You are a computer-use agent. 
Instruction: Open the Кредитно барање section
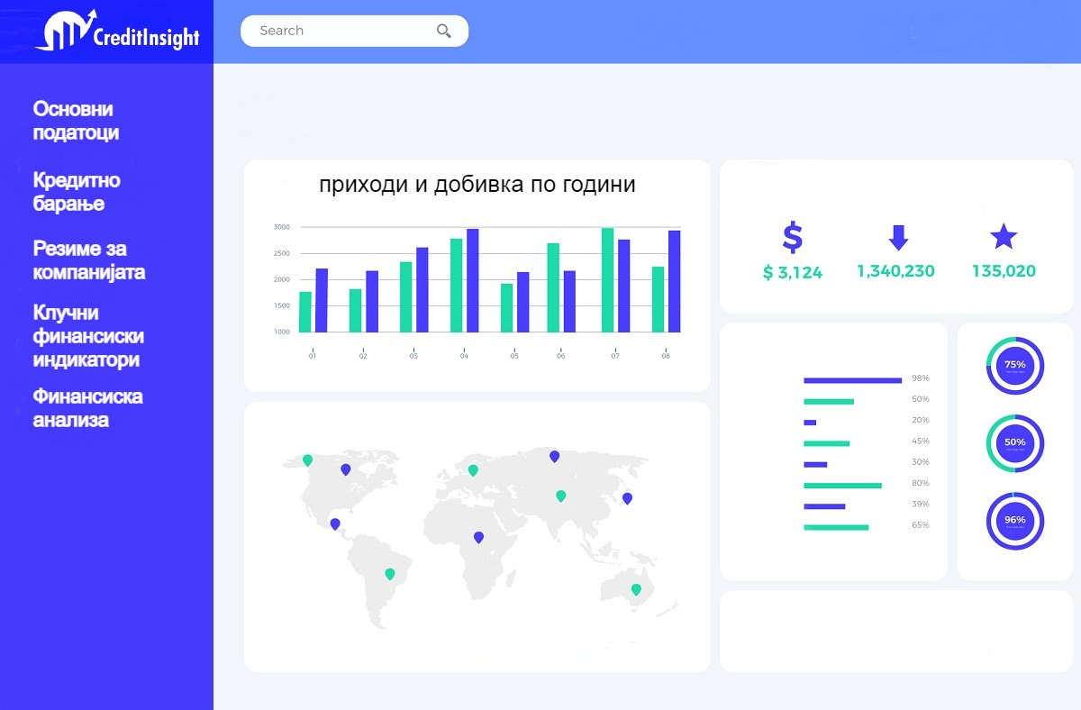[x=77, y=192]
